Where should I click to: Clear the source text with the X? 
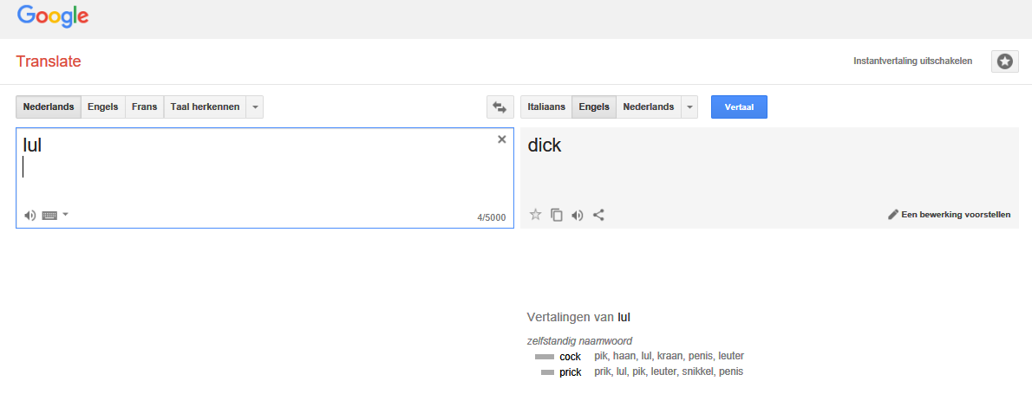(x=501, y=139)
